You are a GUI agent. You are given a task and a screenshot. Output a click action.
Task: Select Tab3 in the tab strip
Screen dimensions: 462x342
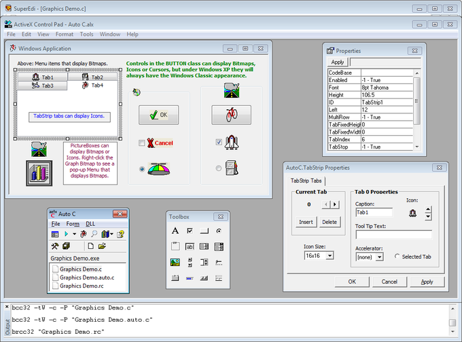click(x=42, y=85)
